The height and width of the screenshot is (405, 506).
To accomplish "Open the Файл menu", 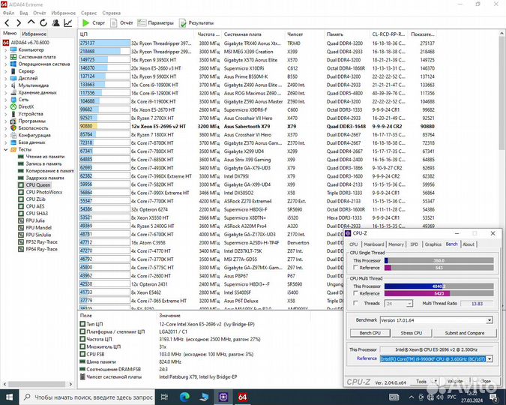I will pos(9,13).
